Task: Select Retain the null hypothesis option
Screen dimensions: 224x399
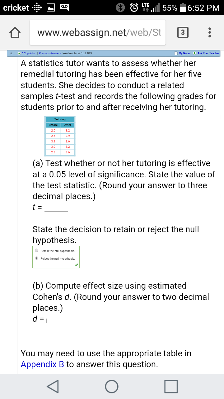Action: click(x=37, y=250)
